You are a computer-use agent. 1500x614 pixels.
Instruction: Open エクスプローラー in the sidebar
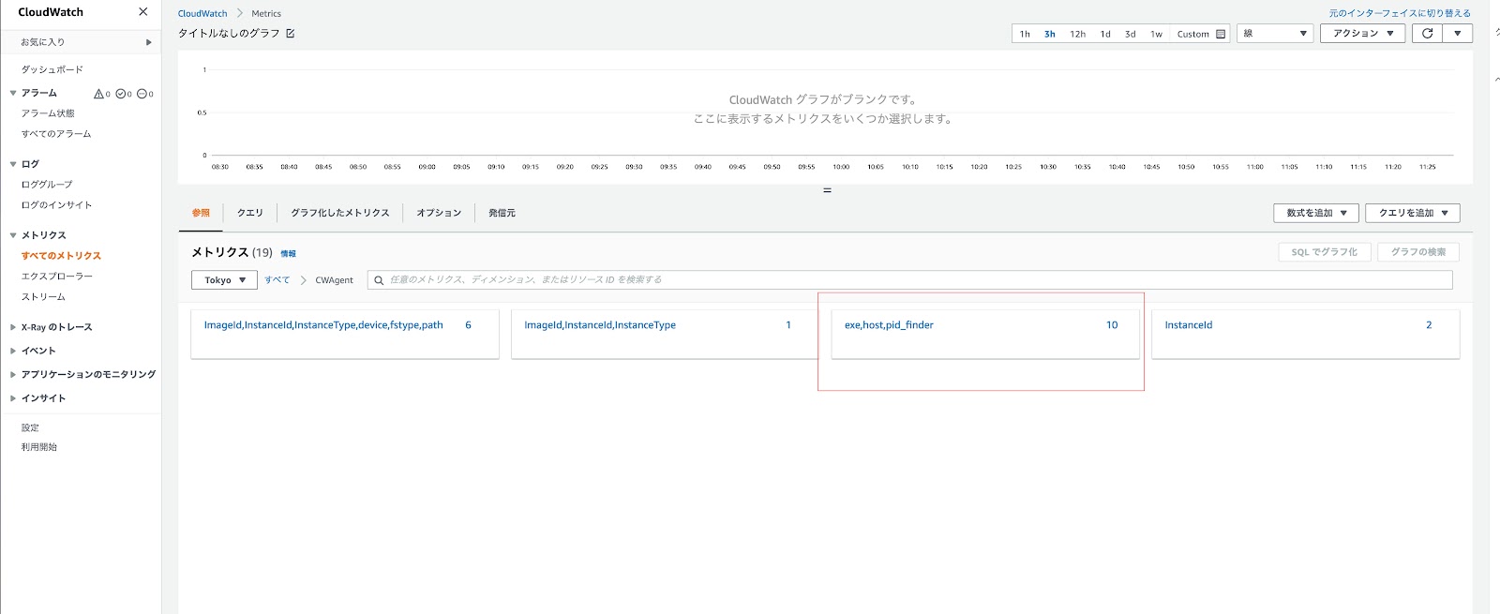(x=57, y=277)
